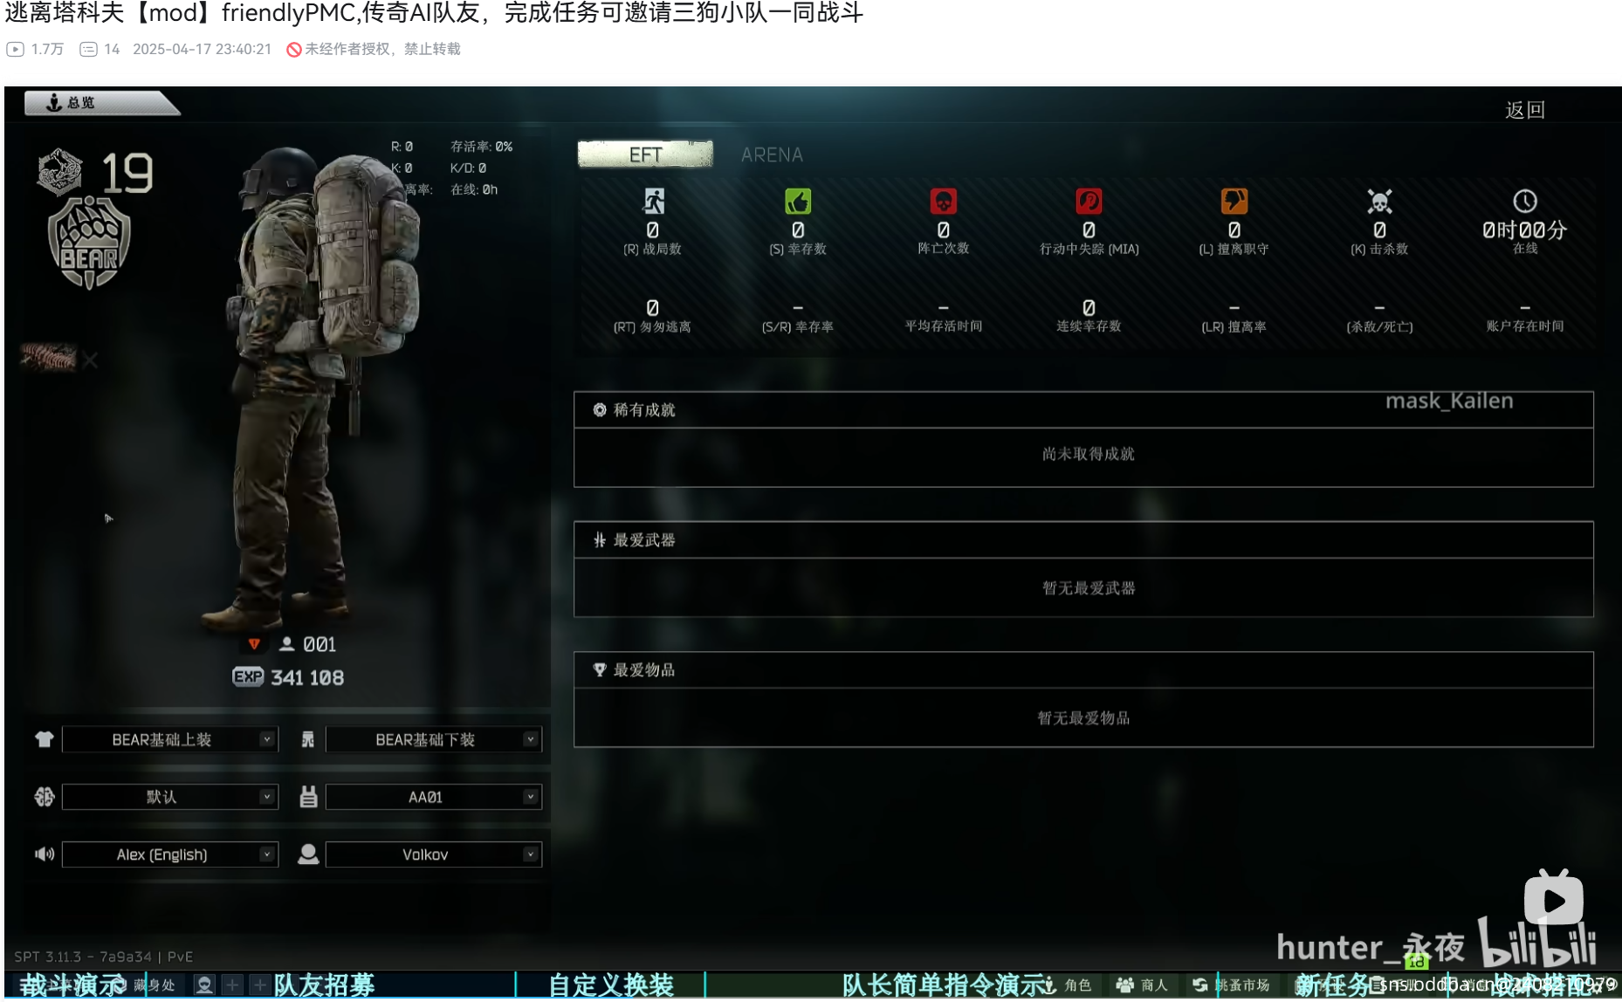1622x1002 pixels.
Task: Click the 341 108 experience value
Action: coord(307,677)
